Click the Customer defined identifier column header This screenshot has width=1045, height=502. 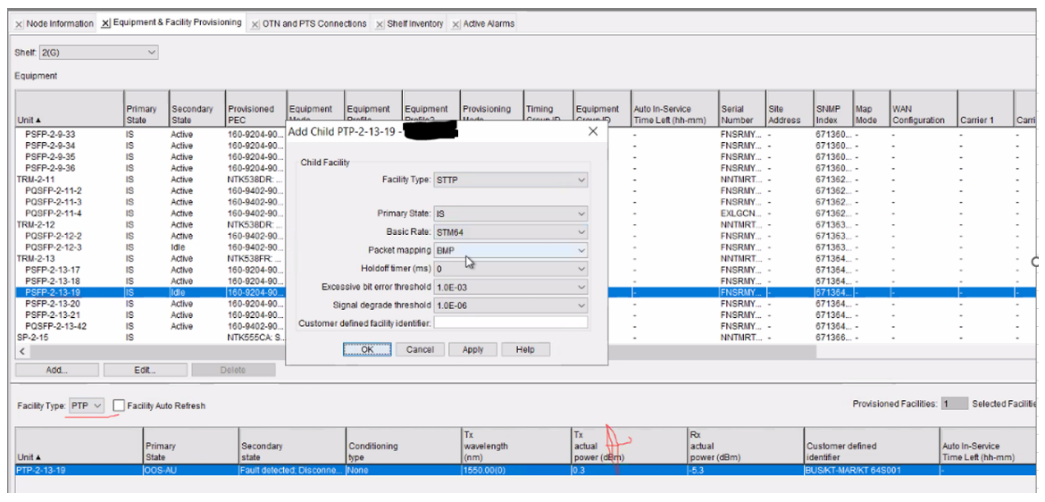coord(871,446)
